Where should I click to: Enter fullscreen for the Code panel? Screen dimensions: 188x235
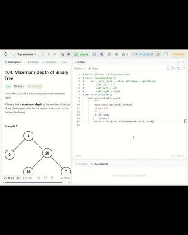[x=179, y=62]
